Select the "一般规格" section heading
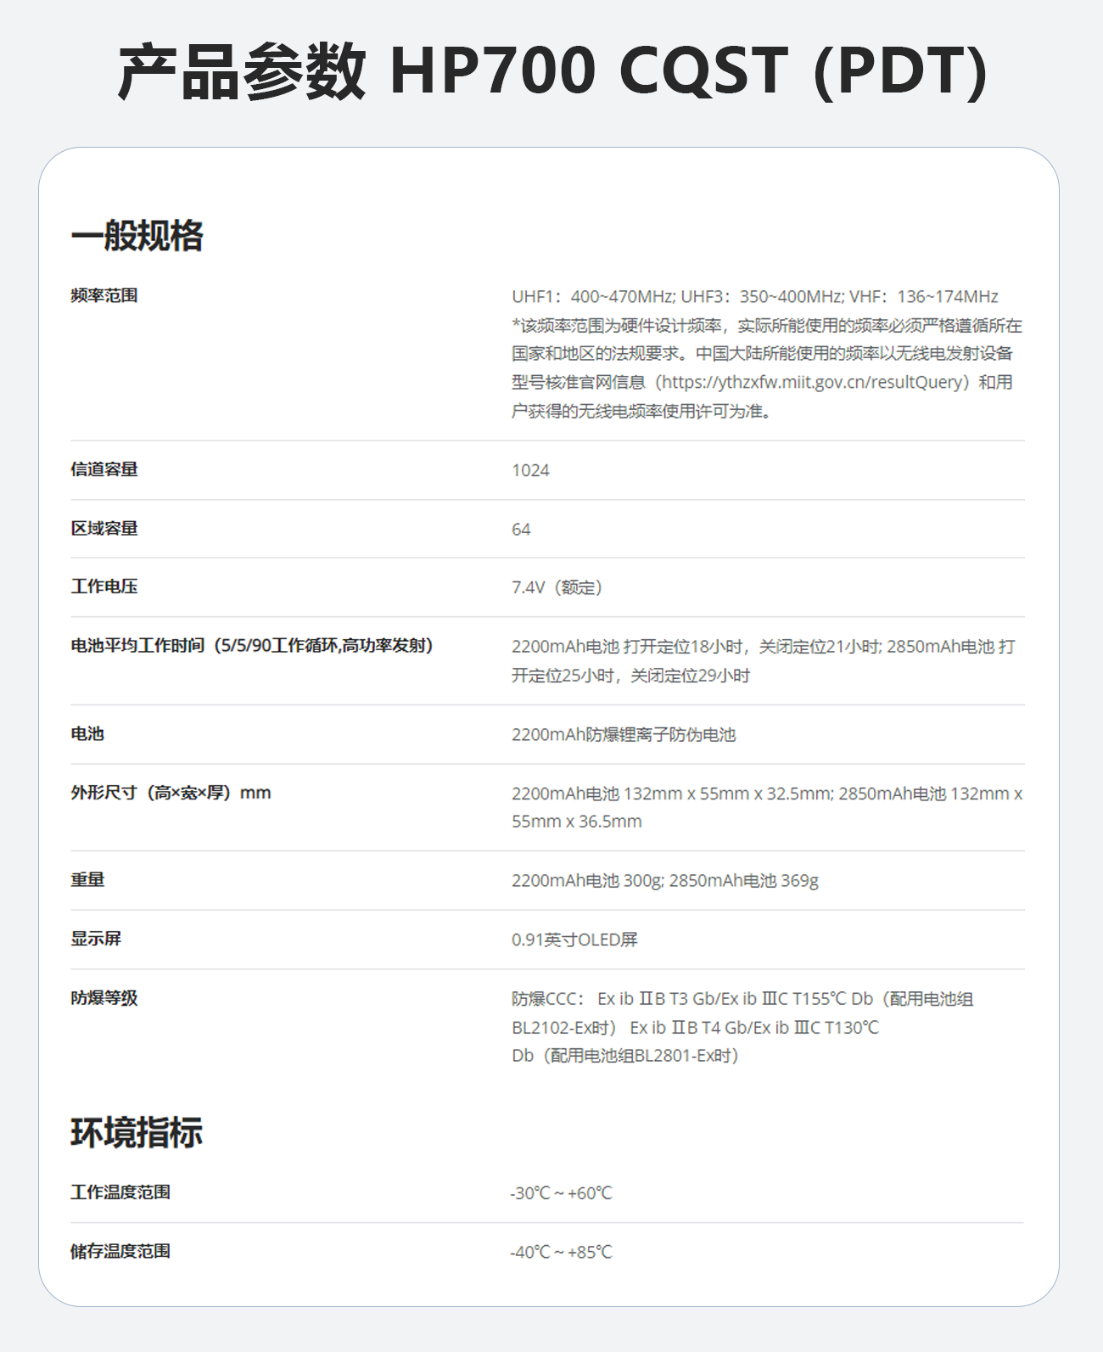The image size is (1103, 1352). (x=137, y=236)
